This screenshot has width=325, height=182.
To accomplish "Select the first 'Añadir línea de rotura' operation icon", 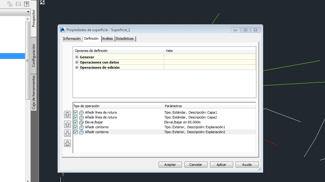I will (81, 112).
